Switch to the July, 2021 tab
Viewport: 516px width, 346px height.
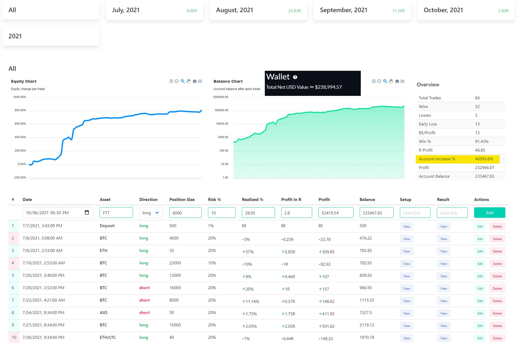pyautogui.click(x=154, y=10)
